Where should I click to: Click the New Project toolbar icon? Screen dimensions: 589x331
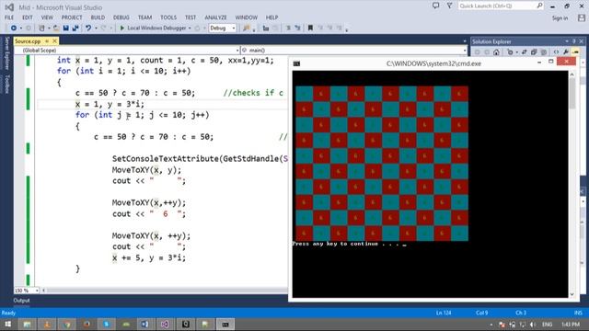(x=41, y=29)
